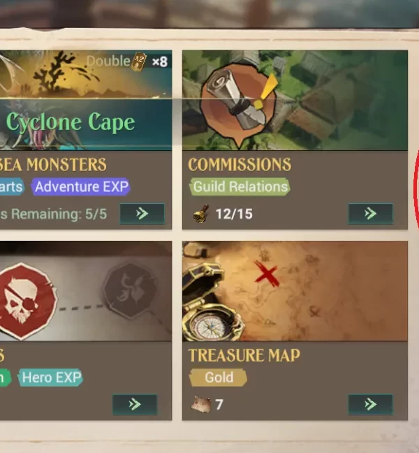Click the arrow button beside Hero EXP

point(135,404)
